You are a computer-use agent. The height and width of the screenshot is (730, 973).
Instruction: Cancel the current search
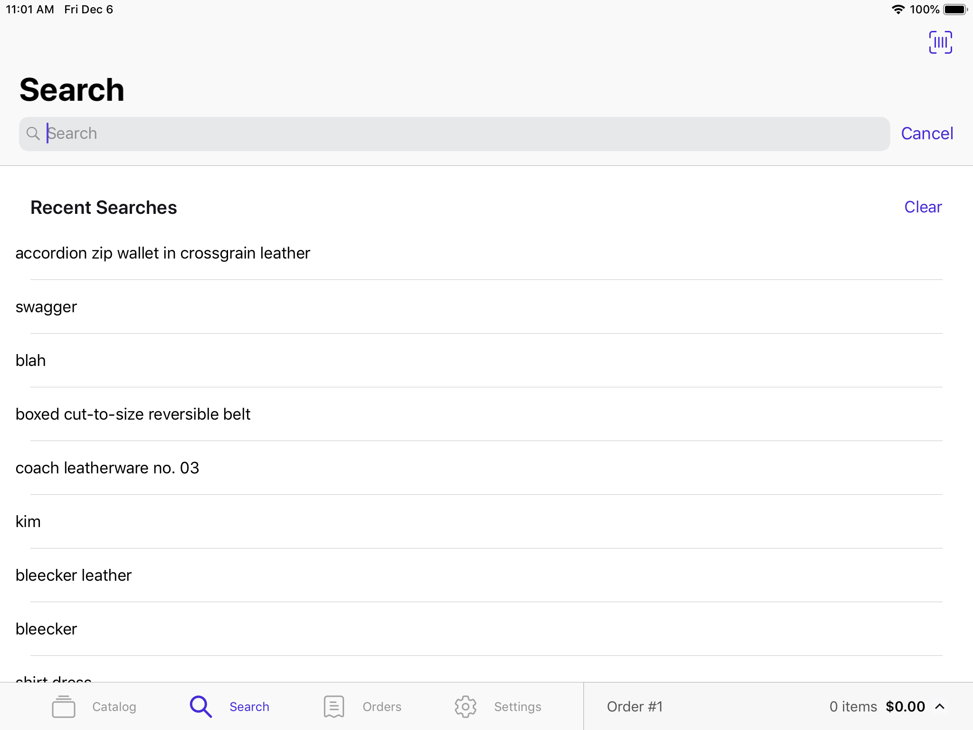tap(927, 134)
